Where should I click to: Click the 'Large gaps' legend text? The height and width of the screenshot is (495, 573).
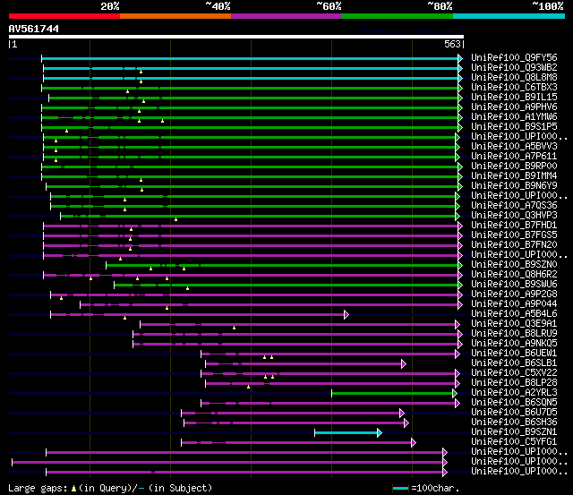click(x=38, y=489)
